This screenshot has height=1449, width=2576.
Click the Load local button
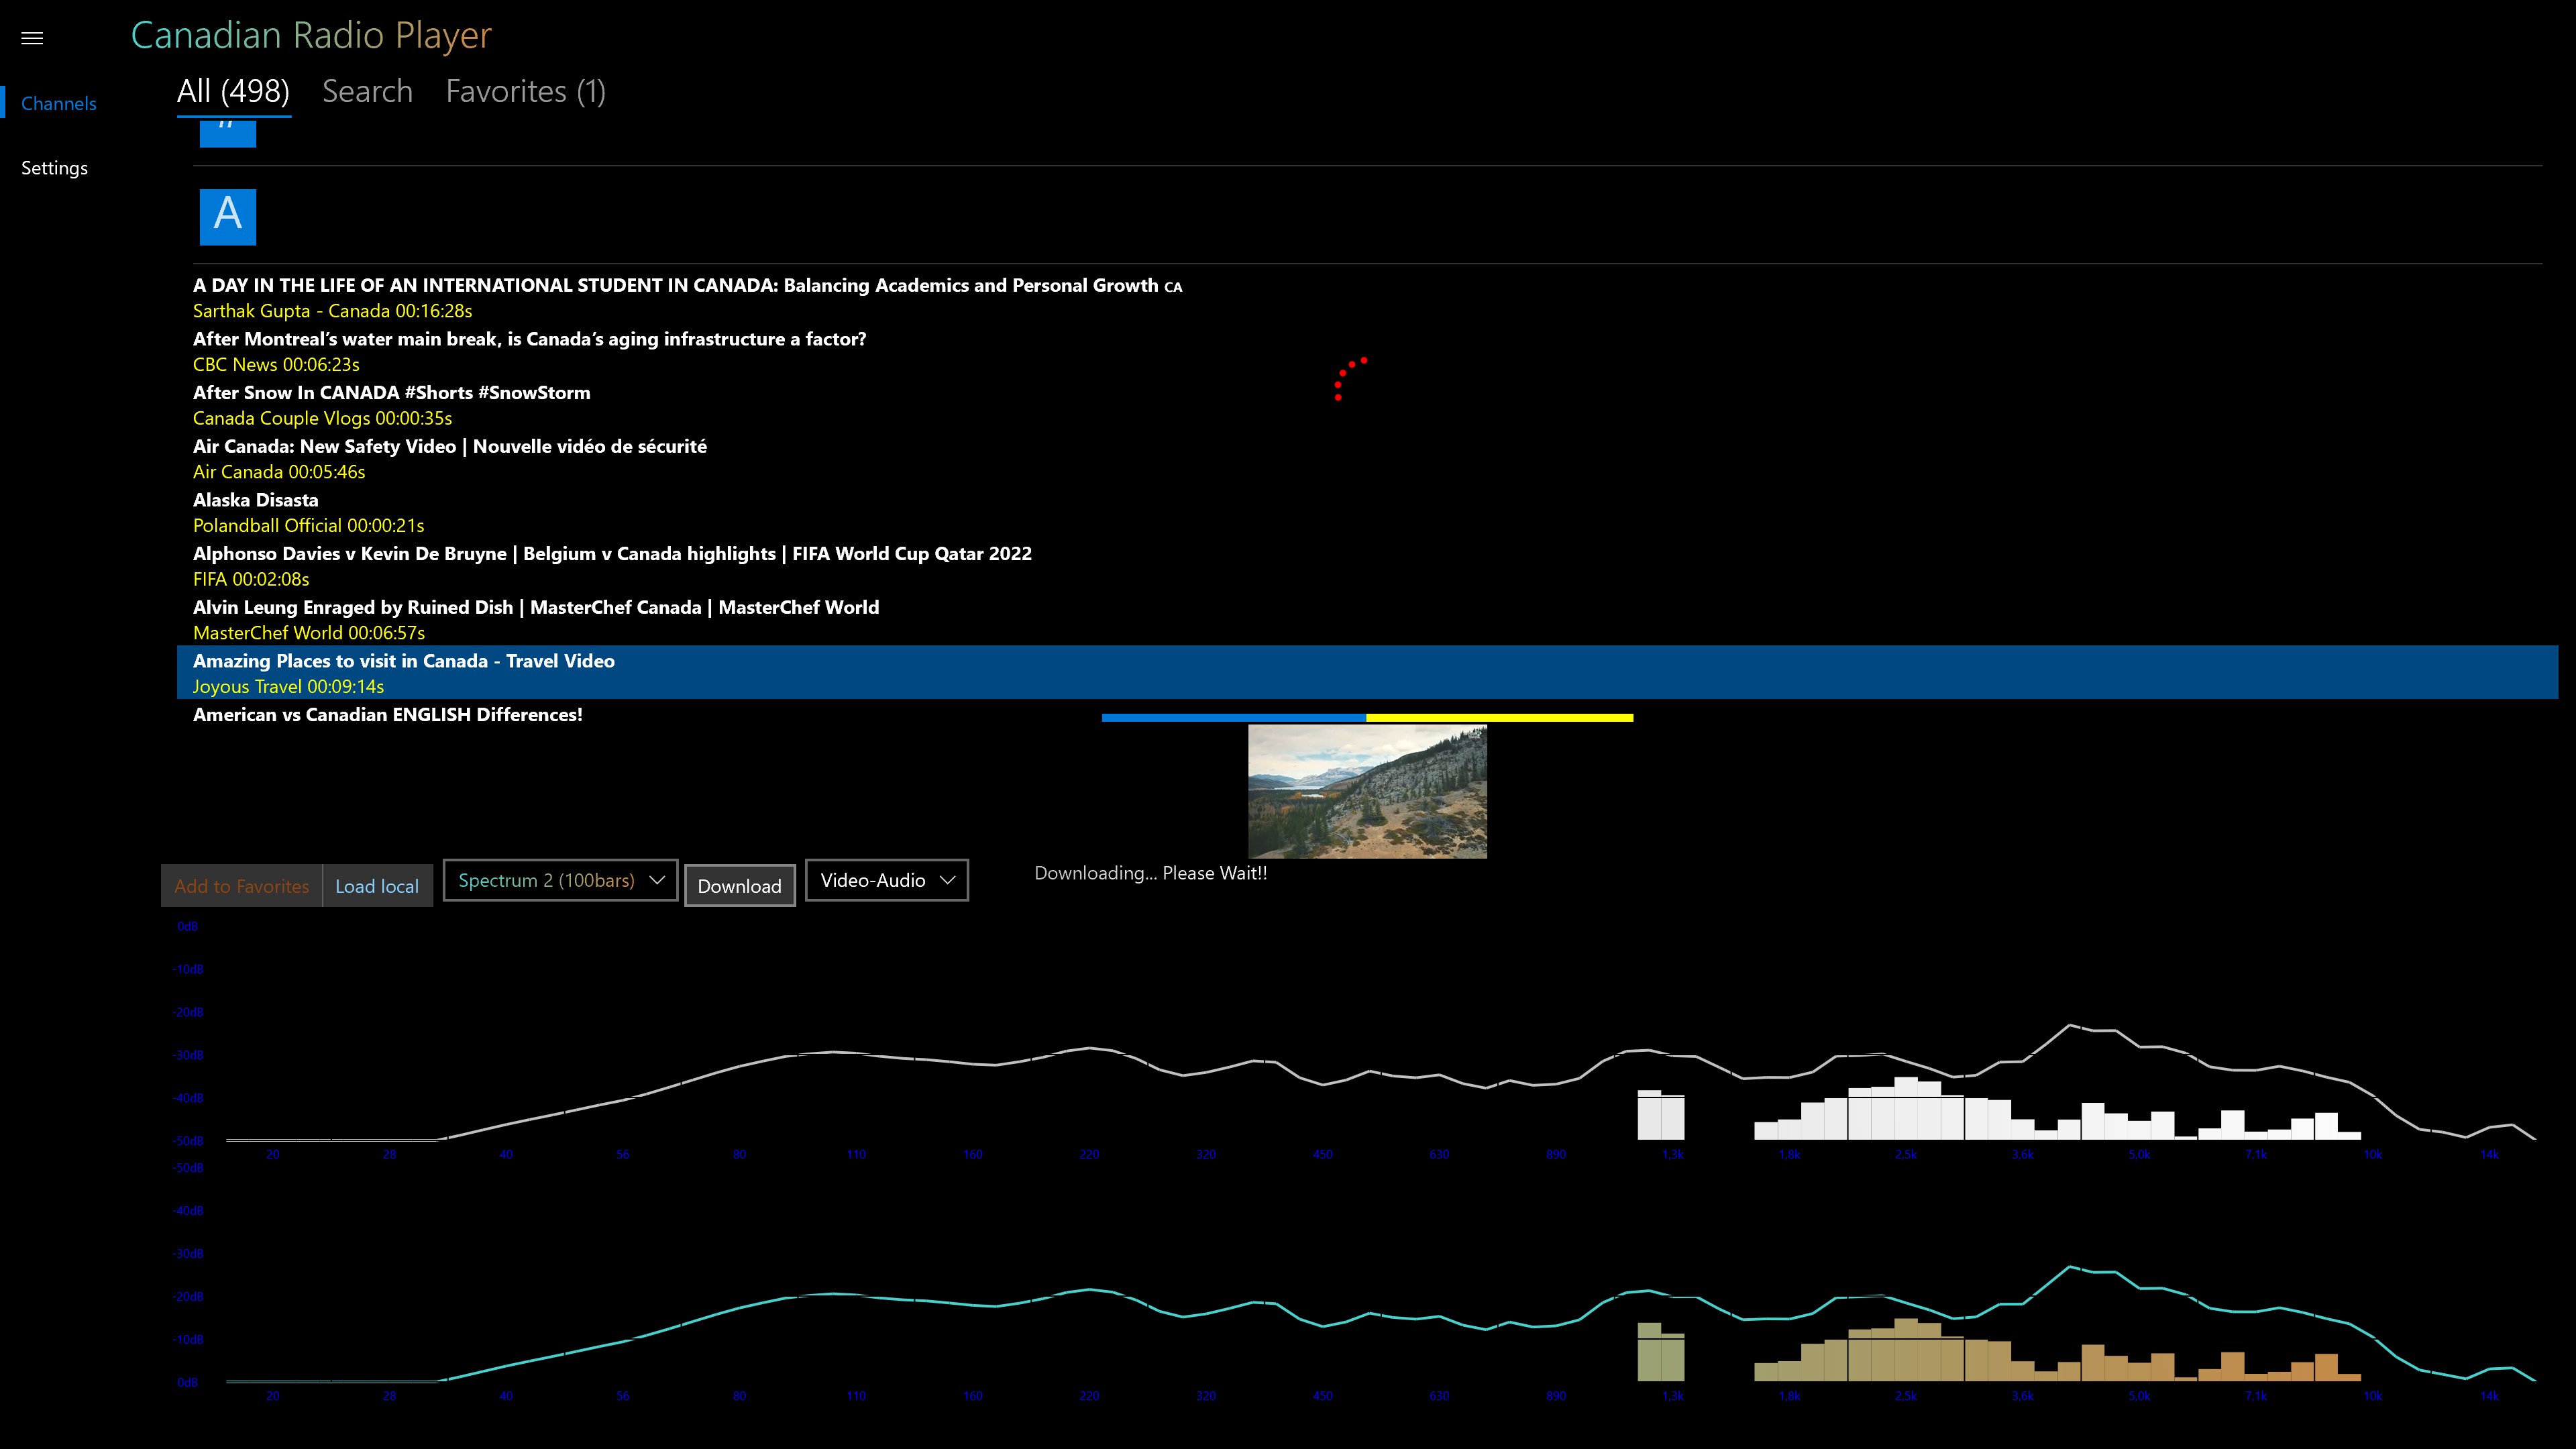(x=377, y=886)
